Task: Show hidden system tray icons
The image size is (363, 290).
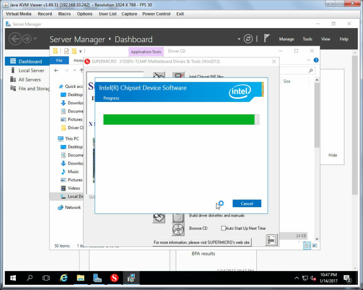Action: pyautogui.click(x=297, y=278)
